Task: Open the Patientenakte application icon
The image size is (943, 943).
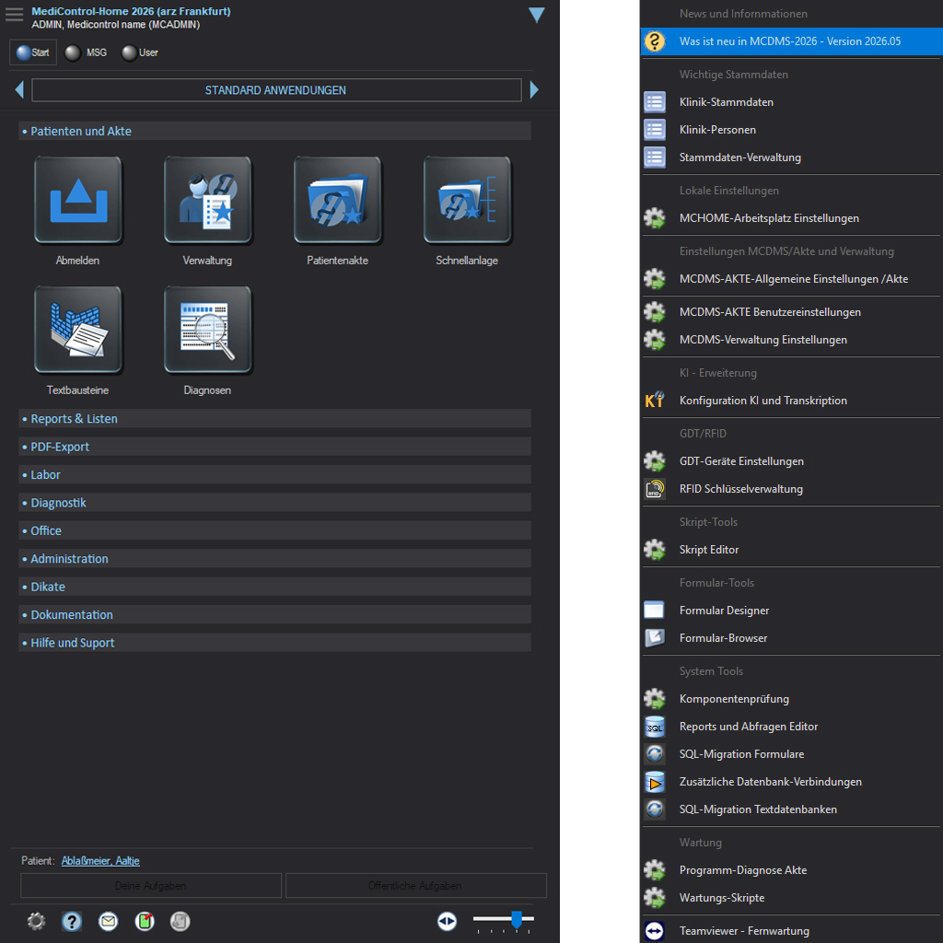Action: (337, 200)
